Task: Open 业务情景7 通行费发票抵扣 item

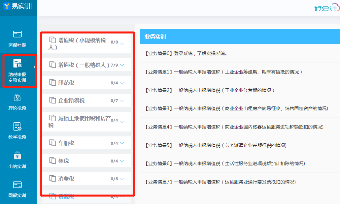Action: (x=240, y=182)
